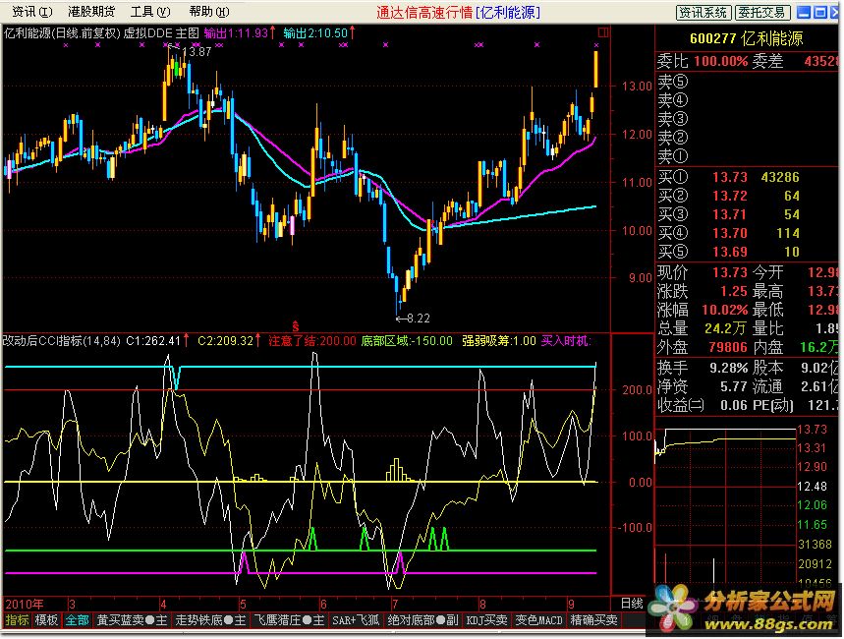Open the 帮助(H) menu

point(209,12)
